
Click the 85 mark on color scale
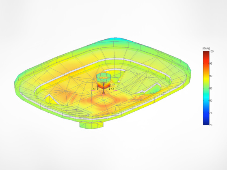click(x=211, y=88)
